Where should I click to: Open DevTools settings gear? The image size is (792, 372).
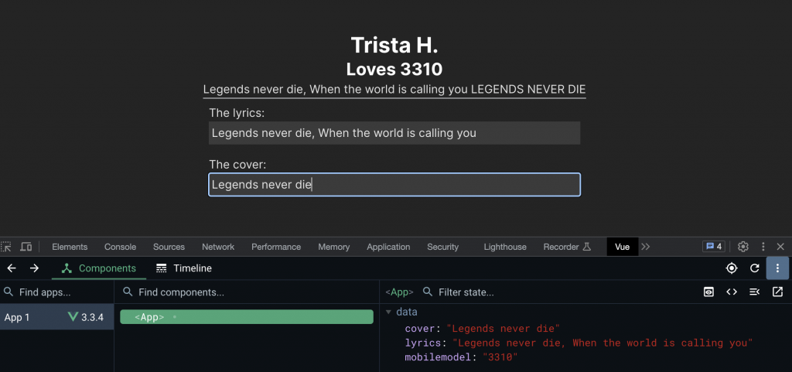[x=743, y=247]
